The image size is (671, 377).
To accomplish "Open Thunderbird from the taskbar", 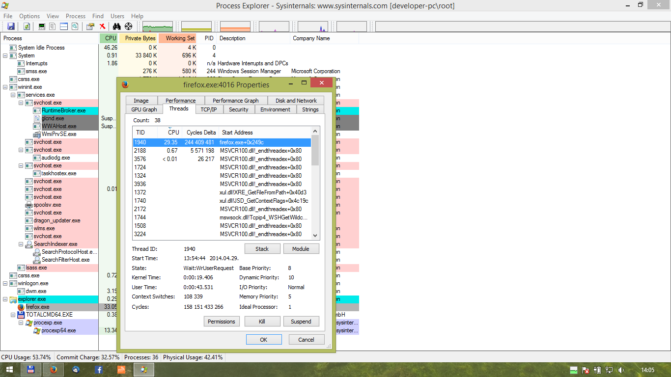I will point(76,370).
